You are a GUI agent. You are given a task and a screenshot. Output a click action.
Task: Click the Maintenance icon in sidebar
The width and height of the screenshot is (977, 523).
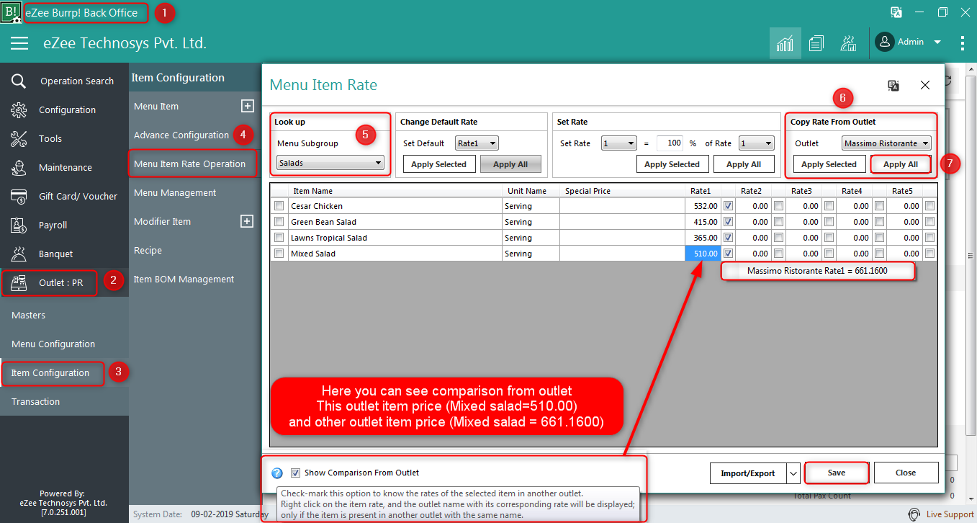(19, 167)
